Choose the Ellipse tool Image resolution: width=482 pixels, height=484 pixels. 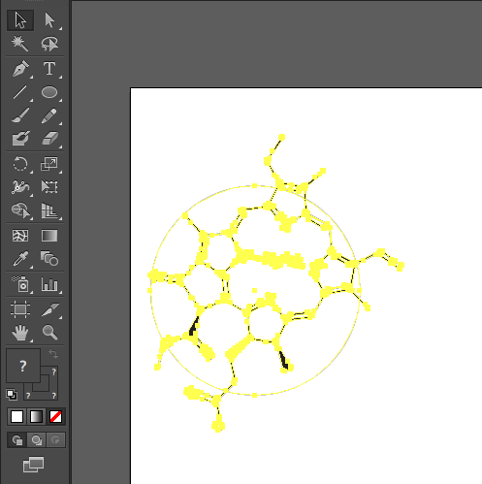pos(49,92)
